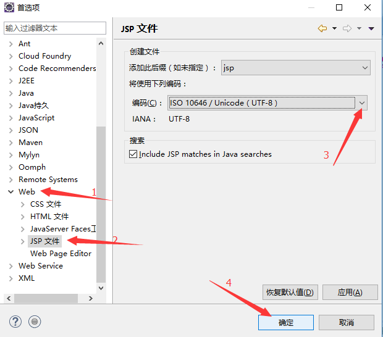Expand the JSP 文件 node
The image size is (383, 337).
coord(22,241)
